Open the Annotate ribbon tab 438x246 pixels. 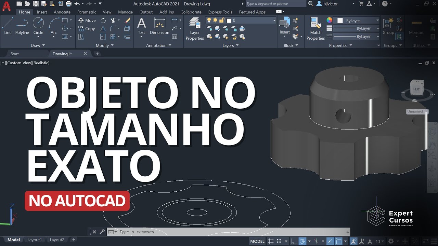(x=62, y=12)
